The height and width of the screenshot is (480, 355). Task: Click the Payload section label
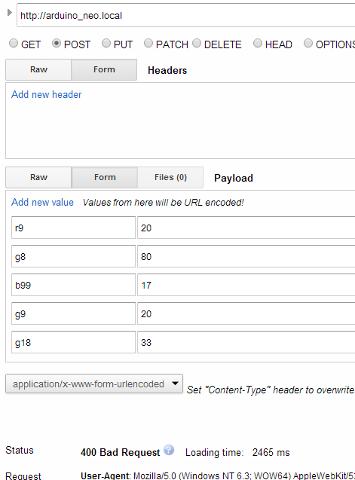point(234,178)
